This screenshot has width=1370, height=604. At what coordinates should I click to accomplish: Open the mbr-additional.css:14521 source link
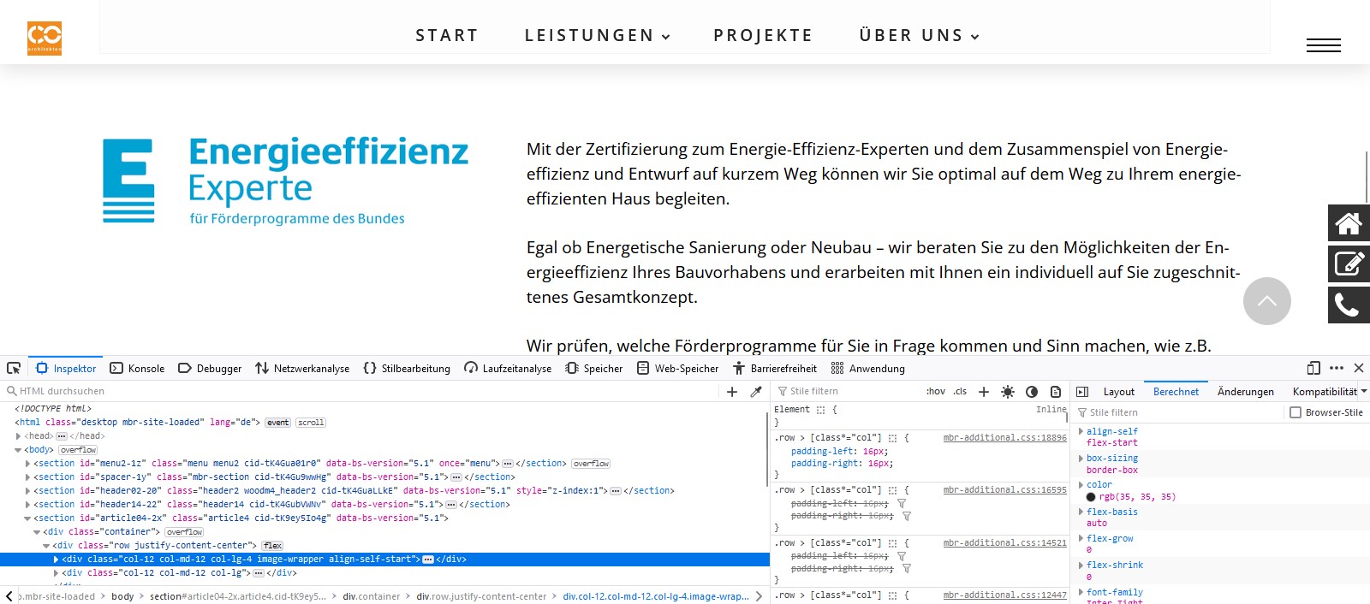(1004, 542)
